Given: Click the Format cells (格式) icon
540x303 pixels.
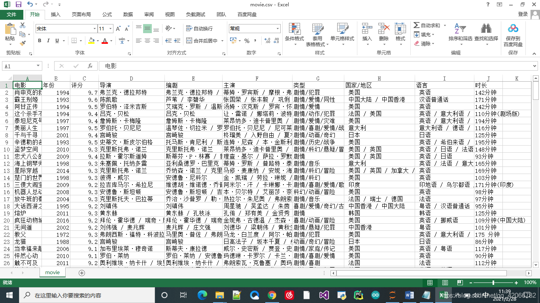Looking at the screenshot, I should coord(400,29).
